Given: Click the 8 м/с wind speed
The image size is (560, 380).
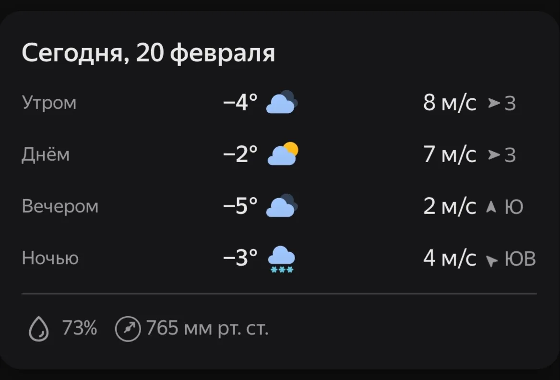Looking at the screenshot, I should 450,103.
